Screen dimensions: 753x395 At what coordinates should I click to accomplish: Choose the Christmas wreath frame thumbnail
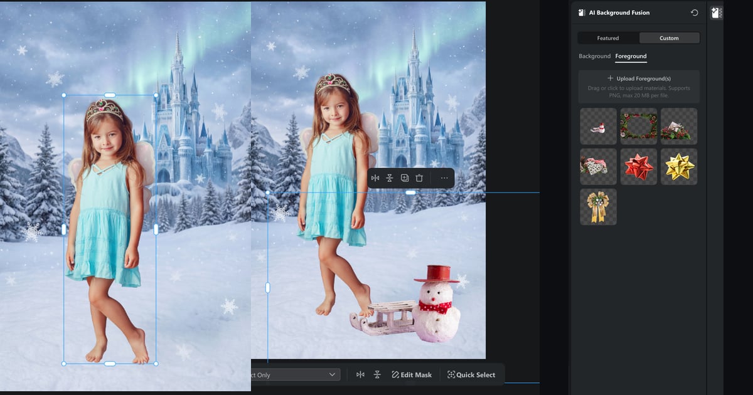(x=639, y=127)
